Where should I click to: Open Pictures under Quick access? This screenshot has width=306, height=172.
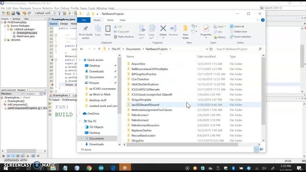click(x=94, y=83)
